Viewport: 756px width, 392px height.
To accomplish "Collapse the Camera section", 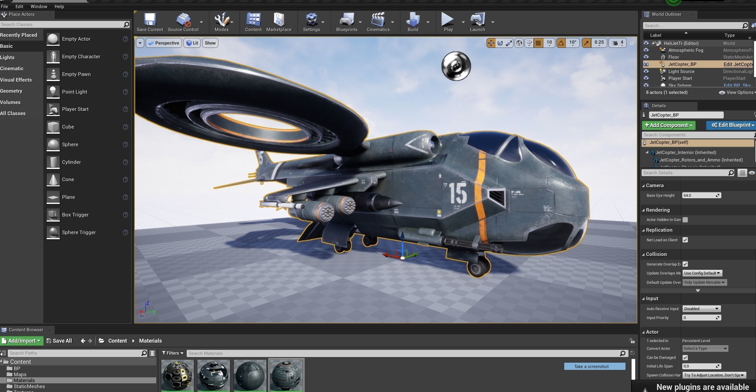I will coord(643,186).
